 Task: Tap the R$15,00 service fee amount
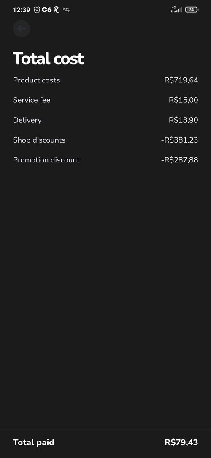tap(183, 100)
